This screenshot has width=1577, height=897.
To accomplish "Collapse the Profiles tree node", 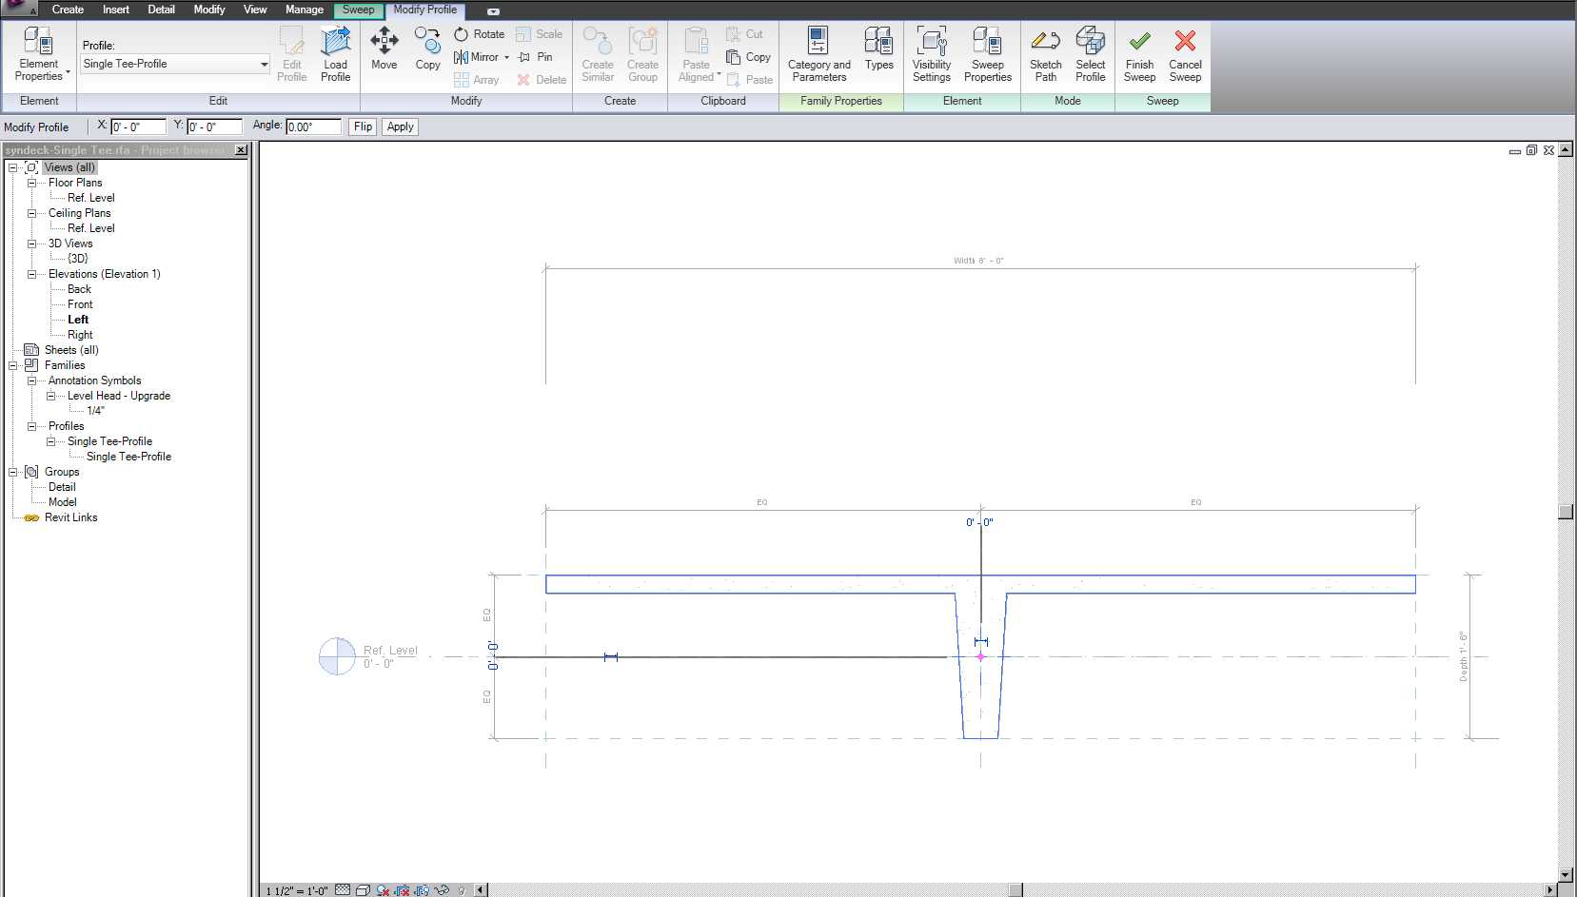I will click(31, 426).
